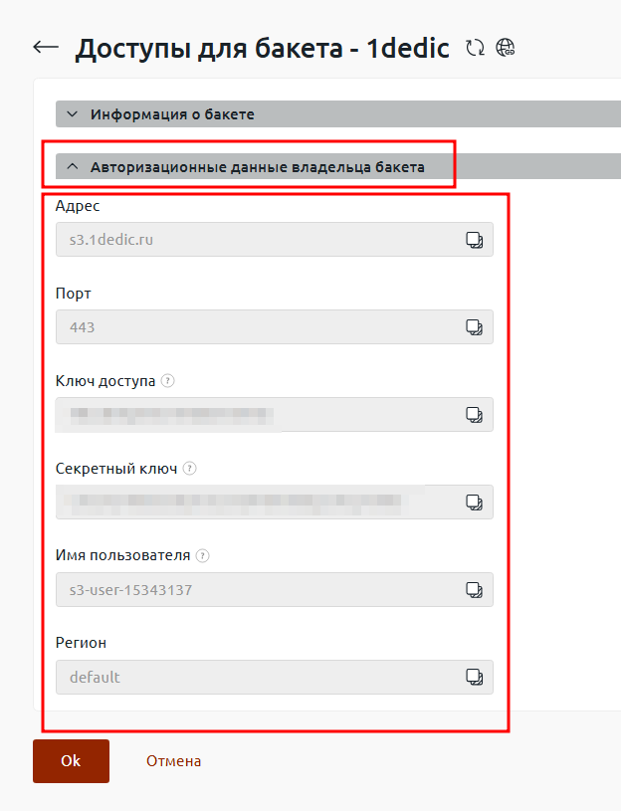Copy the Адрес value s3.1dedic.ru
This screenshot has width=621, height=811.
pos(474,240)
